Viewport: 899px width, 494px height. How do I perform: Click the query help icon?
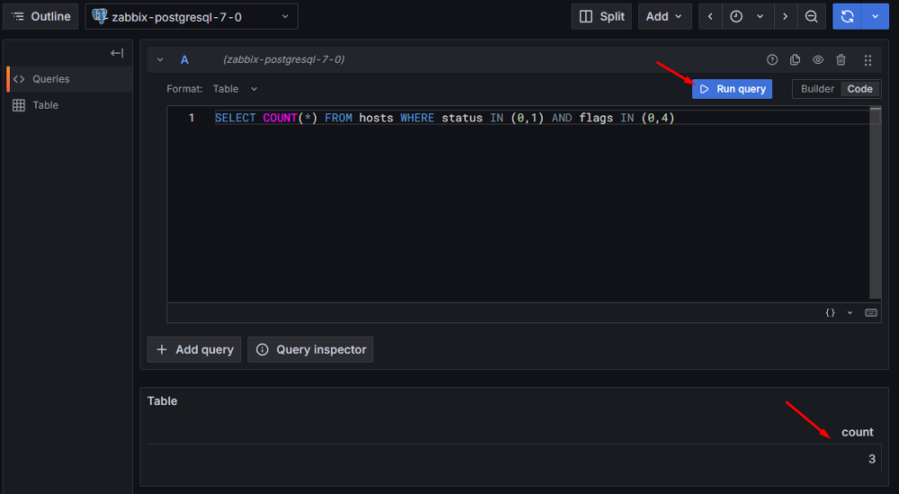(771, 60)
